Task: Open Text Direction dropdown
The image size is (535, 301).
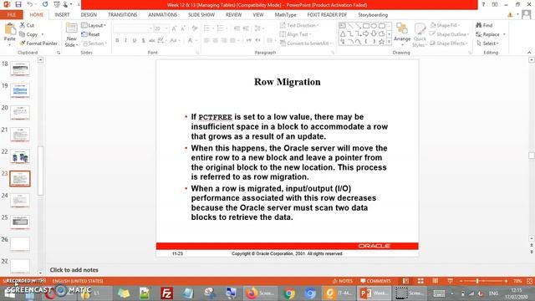Action: [x=299, y=25]
